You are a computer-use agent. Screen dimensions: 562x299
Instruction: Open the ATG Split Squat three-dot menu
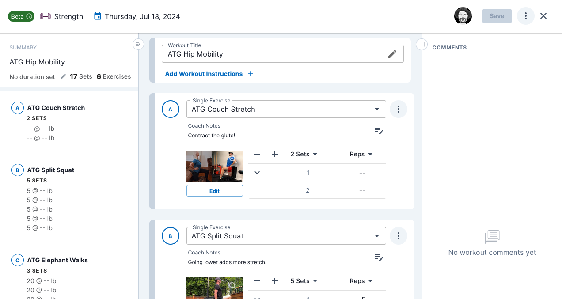pyautogui.click(x=399, y=236)
